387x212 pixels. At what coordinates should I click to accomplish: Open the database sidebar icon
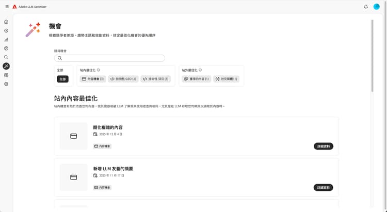[6, 75]
